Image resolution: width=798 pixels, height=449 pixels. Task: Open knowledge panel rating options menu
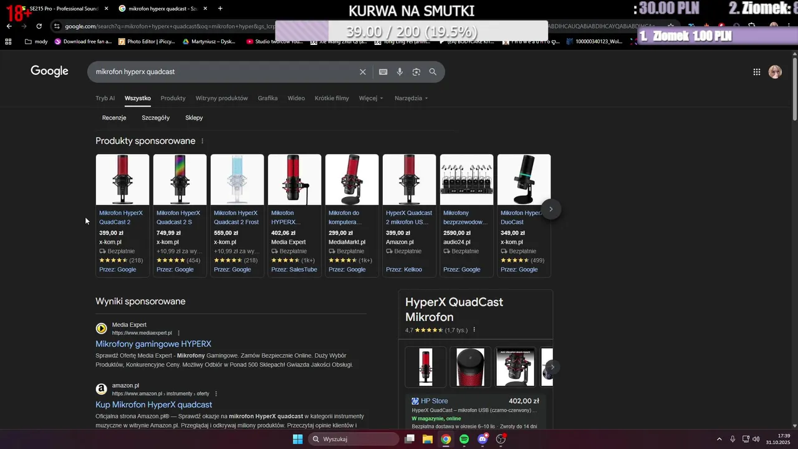(474, 330)
